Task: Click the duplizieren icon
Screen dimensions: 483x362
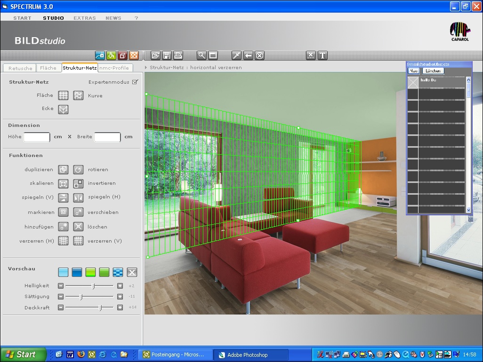Action: (x=63, y=169)
